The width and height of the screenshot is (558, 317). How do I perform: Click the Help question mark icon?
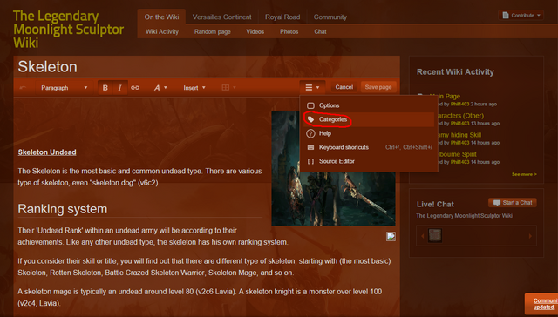pos(310,133)
